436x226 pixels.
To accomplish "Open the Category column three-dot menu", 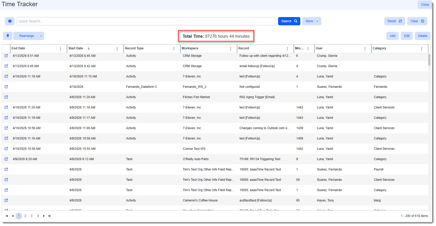I will pyautogui.click(x=422, y=49).
